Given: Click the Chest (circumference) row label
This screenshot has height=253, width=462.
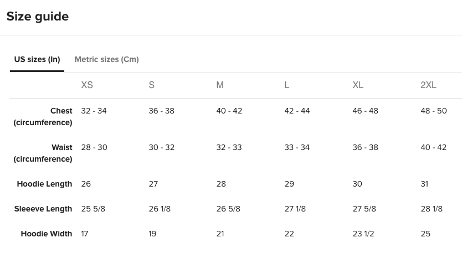Looking at the screenshot, I should point(43,117).
